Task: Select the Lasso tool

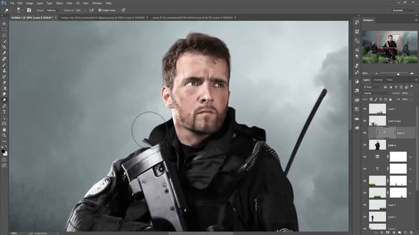Action: click(4, 35)
